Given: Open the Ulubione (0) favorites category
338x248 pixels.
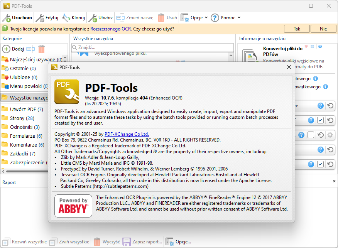Looking at the screenshot, I should click(19, 78).
